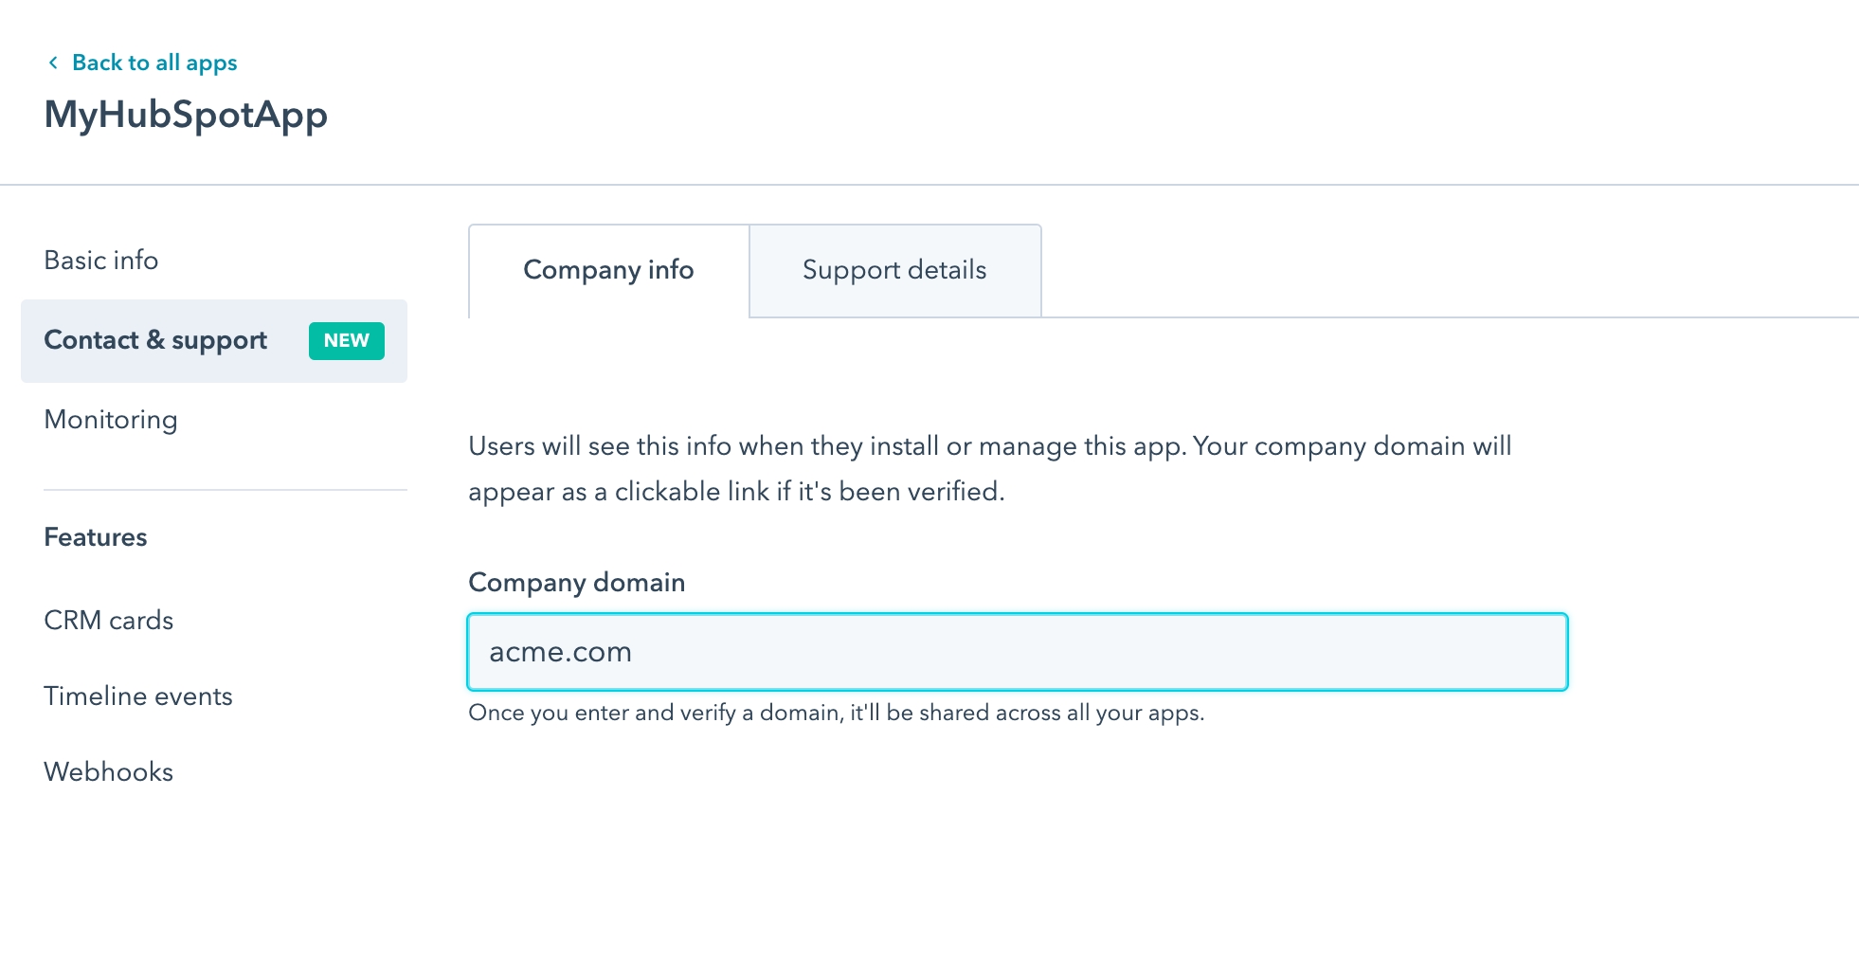Click the green NEW badge
This screenshot has height=976, width=1859.
346,341
